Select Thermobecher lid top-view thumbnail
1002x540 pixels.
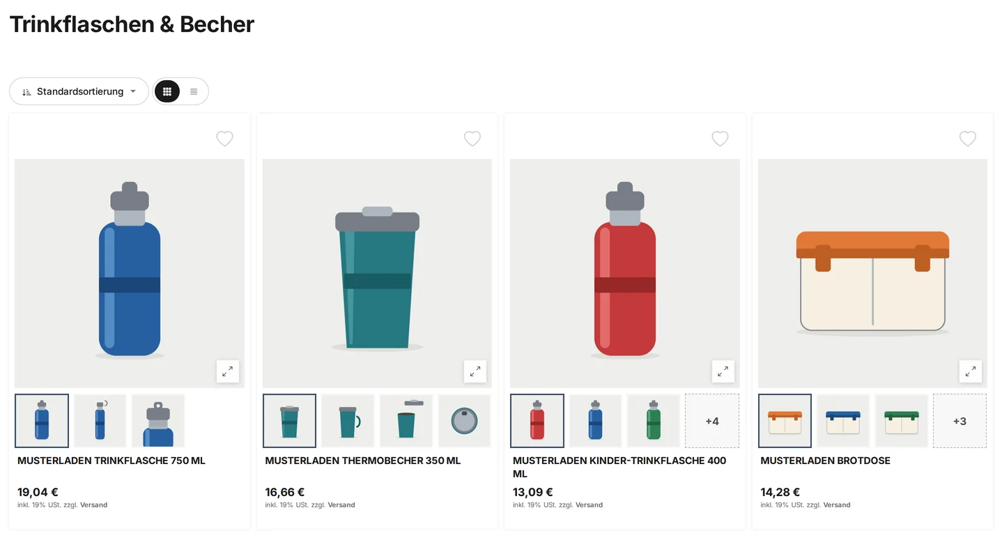[x=464, y=421]
